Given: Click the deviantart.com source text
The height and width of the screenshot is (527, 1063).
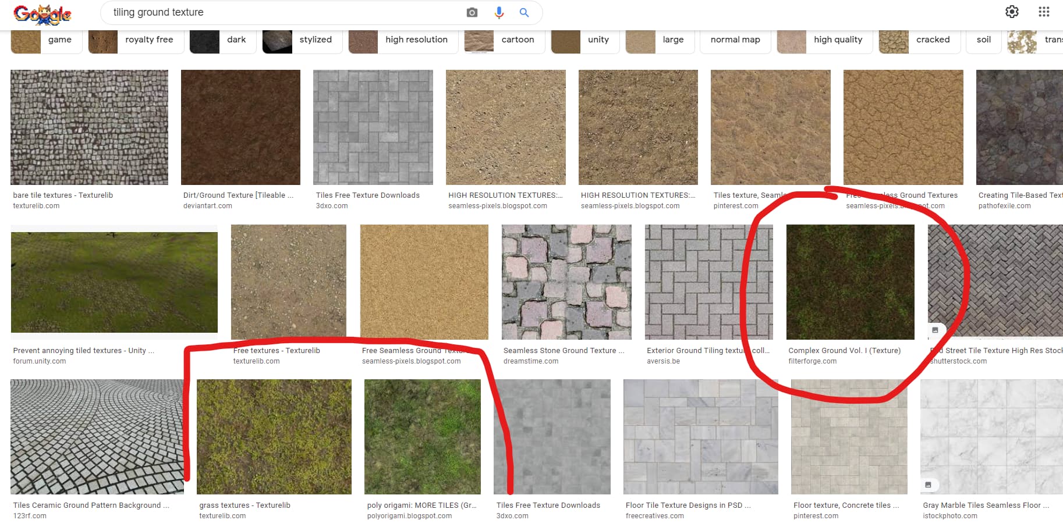Looking at the screenshot, I should tap(208, 206).
